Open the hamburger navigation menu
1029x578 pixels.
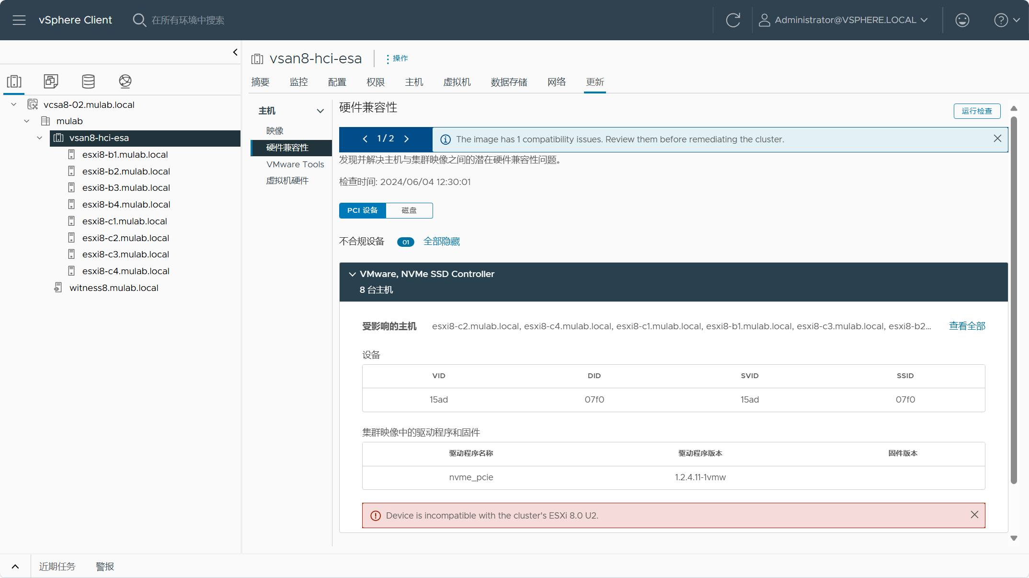pyautogui.click(x=19, y=20)
